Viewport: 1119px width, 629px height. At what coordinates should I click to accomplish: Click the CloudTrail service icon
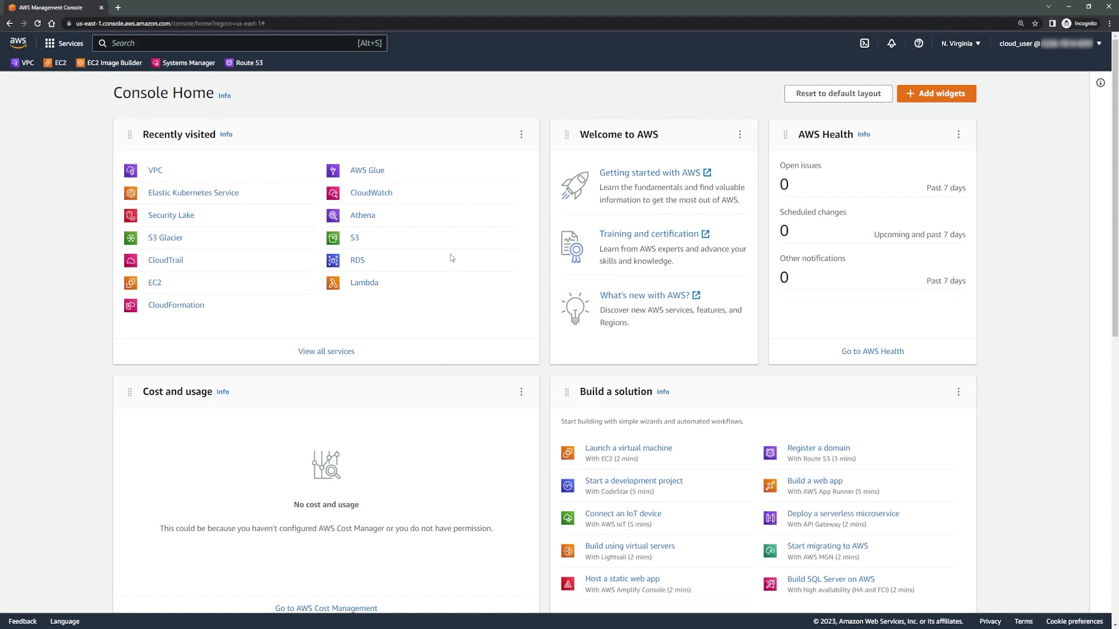[x=131, y=260]
